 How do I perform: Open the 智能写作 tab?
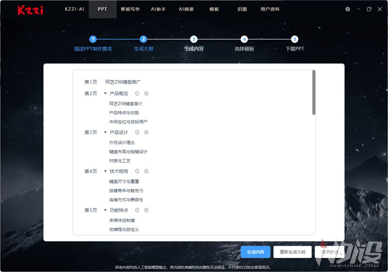coord(130,9)
